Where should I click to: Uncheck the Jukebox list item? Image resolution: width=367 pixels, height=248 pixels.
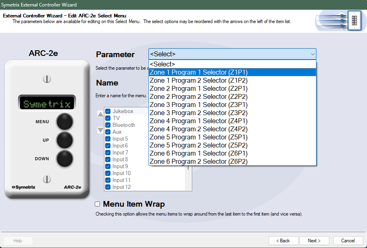click(108, 111)
